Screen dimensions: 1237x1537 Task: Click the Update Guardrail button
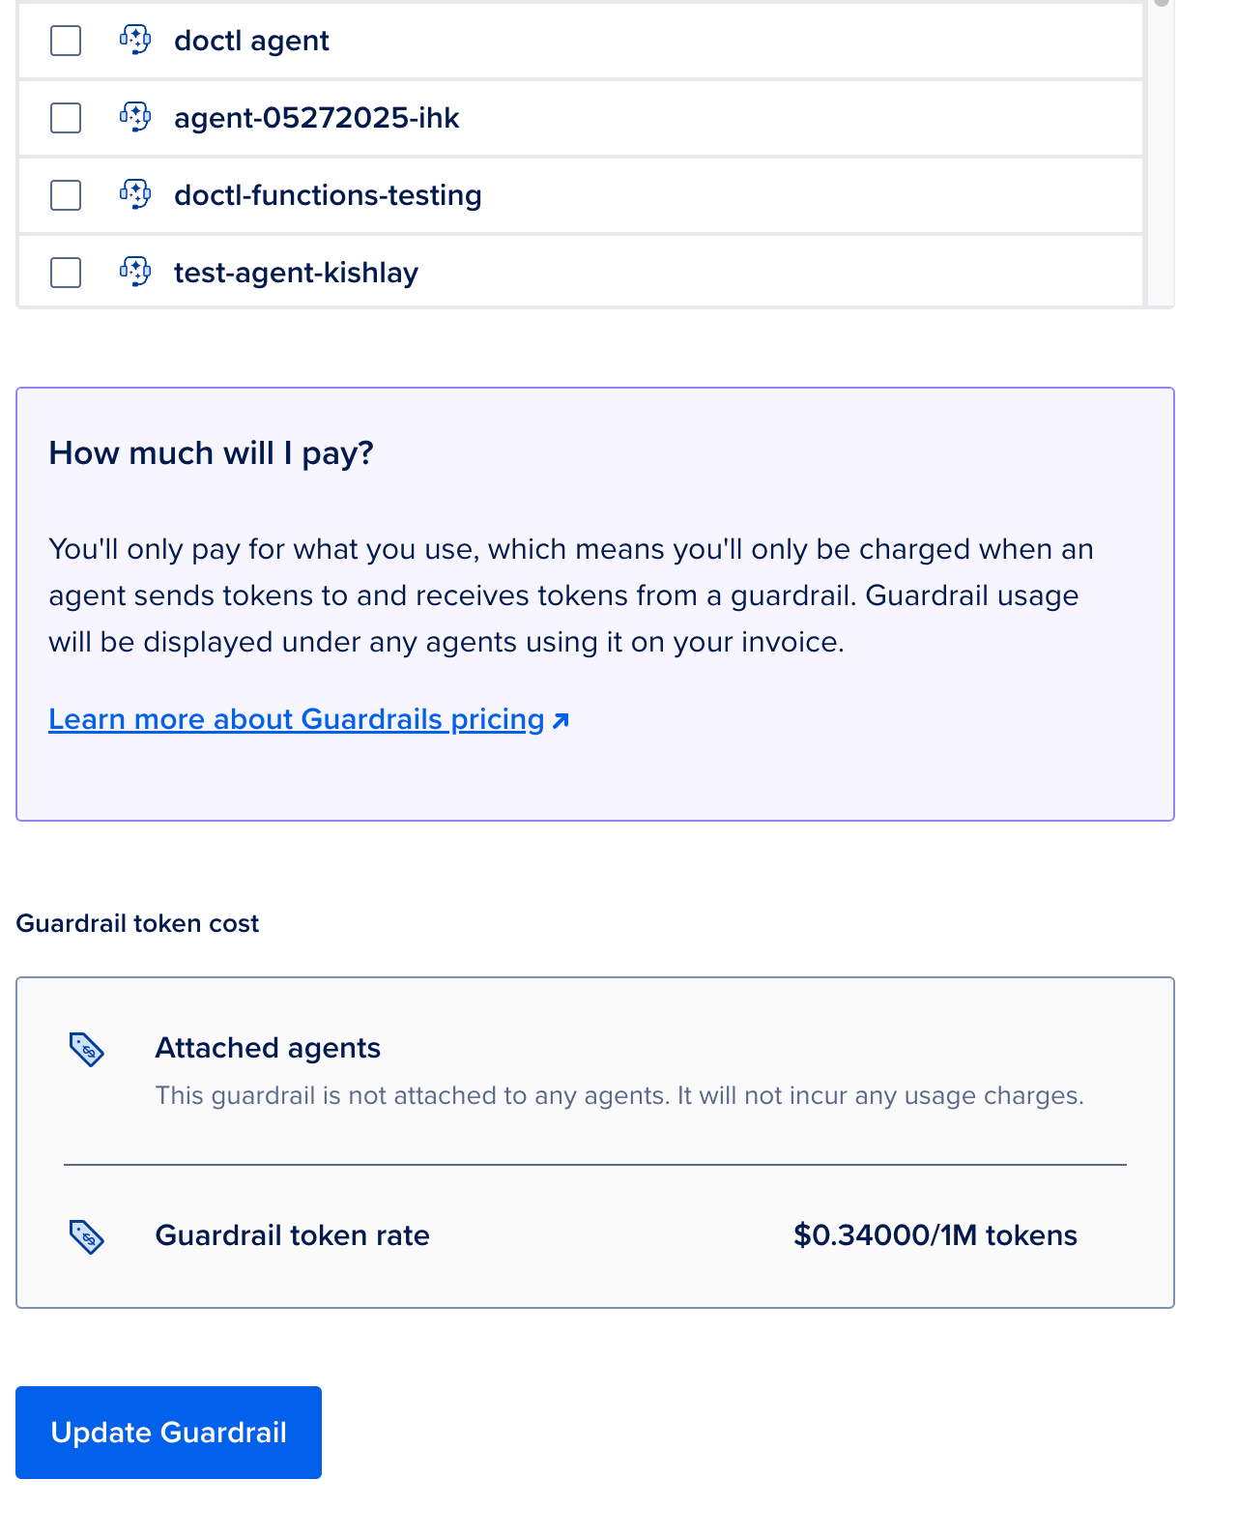(x=168, y=1433)
